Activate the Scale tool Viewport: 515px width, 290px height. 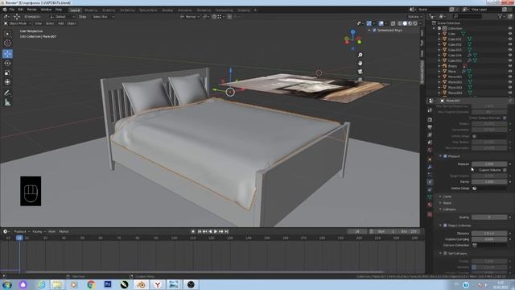(7, 72)
